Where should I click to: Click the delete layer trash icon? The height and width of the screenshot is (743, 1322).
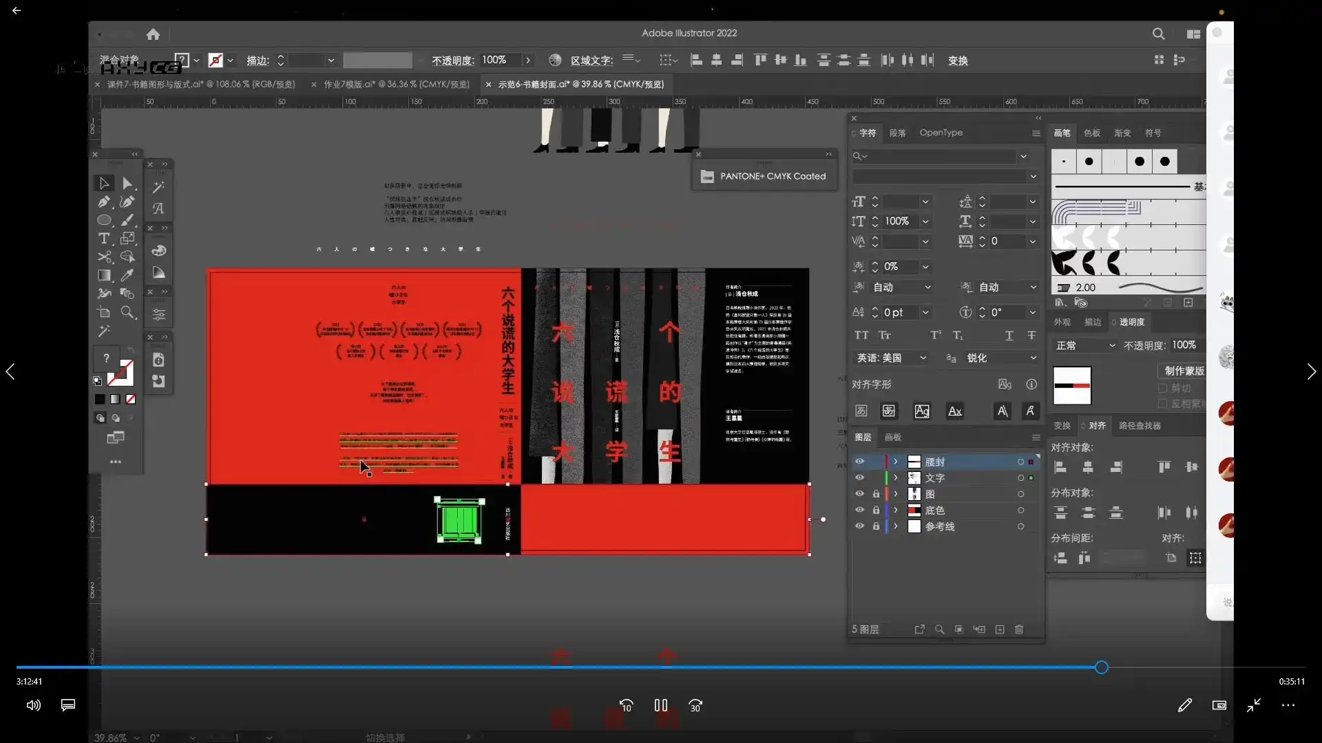1019,629
